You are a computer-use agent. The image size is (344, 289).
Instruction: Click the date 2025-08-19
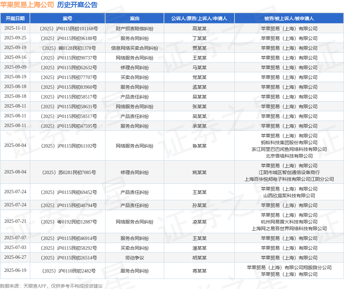[x=15, y=77]
